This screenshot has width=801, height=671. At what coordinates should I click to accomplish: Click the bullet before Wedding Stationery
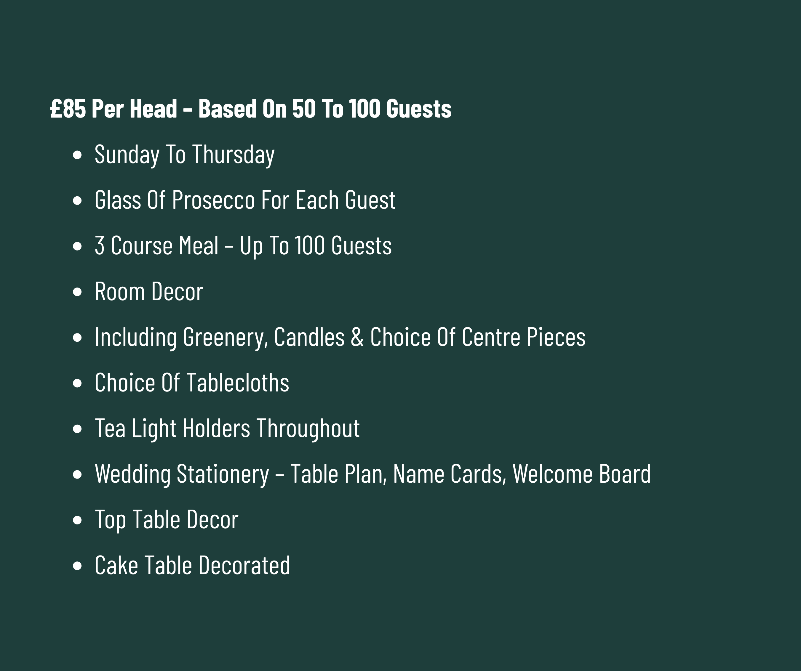click(x=77, y=474)
